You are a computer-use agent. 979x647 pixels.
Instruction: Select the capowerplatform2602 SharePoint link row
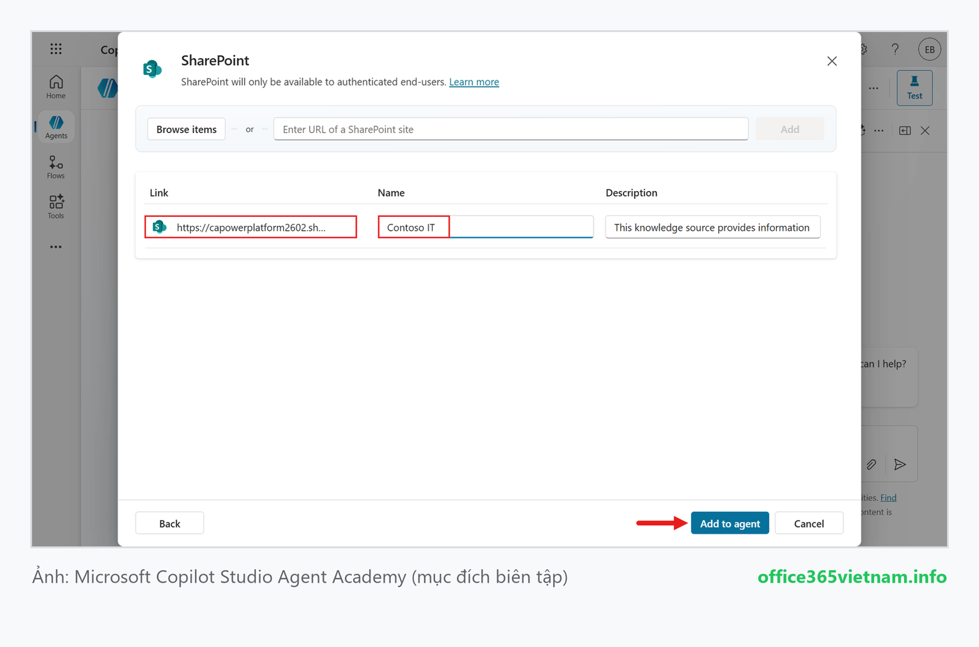pyautogui.click(x=251, y=227)
